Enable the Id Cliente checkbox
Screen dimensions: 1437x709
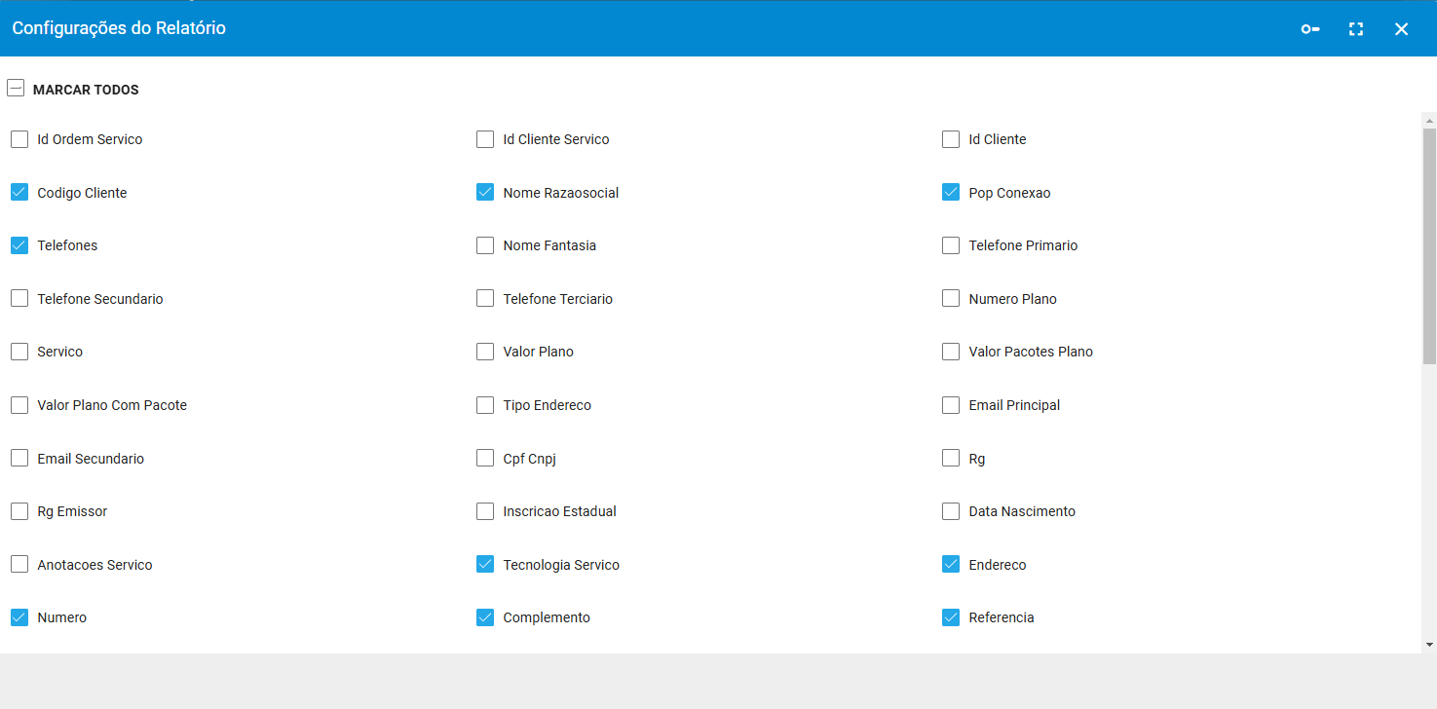click(x=951, y=139)
